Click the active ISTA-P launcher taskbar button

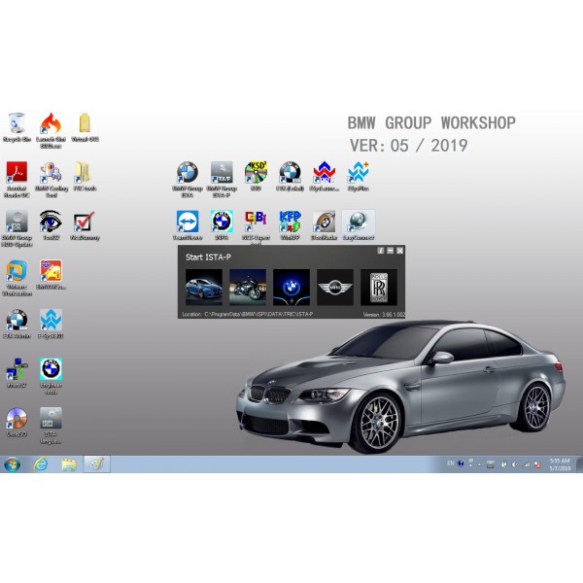click(x=96, y=464)
